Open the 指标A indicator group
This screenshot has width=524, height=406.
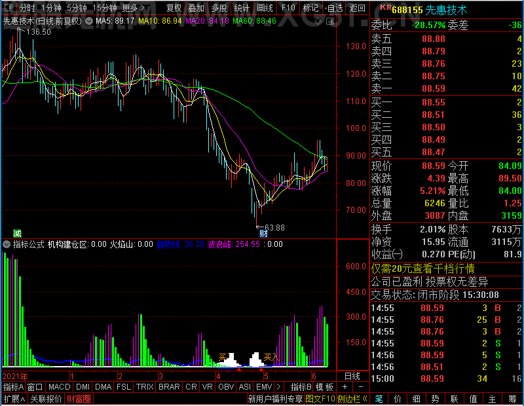click(13, 387)
